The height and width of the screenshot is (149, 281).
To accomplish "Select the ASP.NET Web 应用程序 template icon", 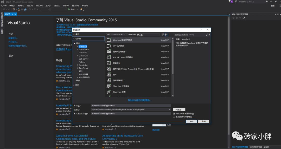I will coord(109,57).
